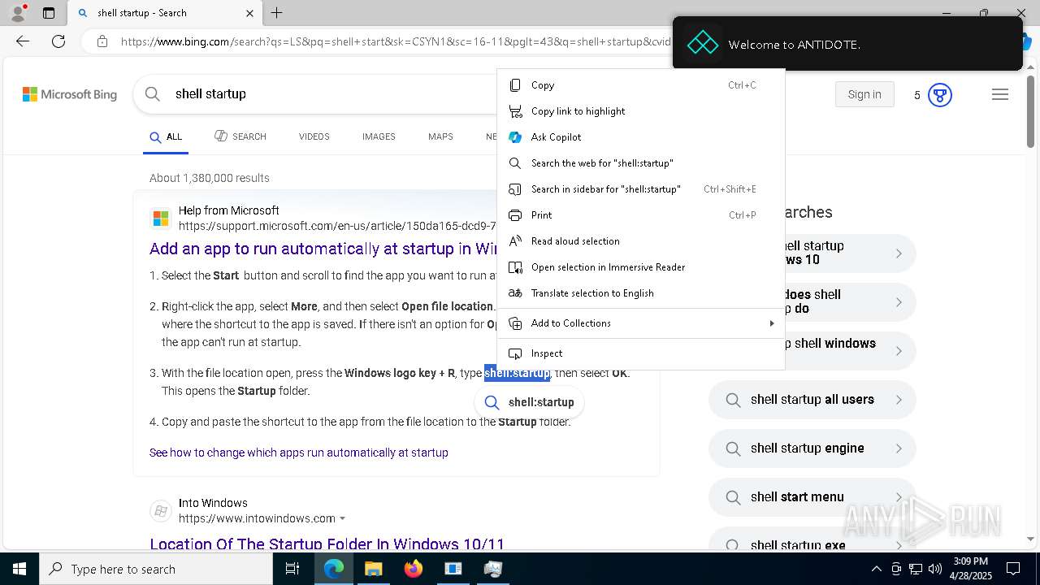Screen dimensions: 1040x585
Task: Select the shell startup - Search tab
Action: [x=163, y=13]
